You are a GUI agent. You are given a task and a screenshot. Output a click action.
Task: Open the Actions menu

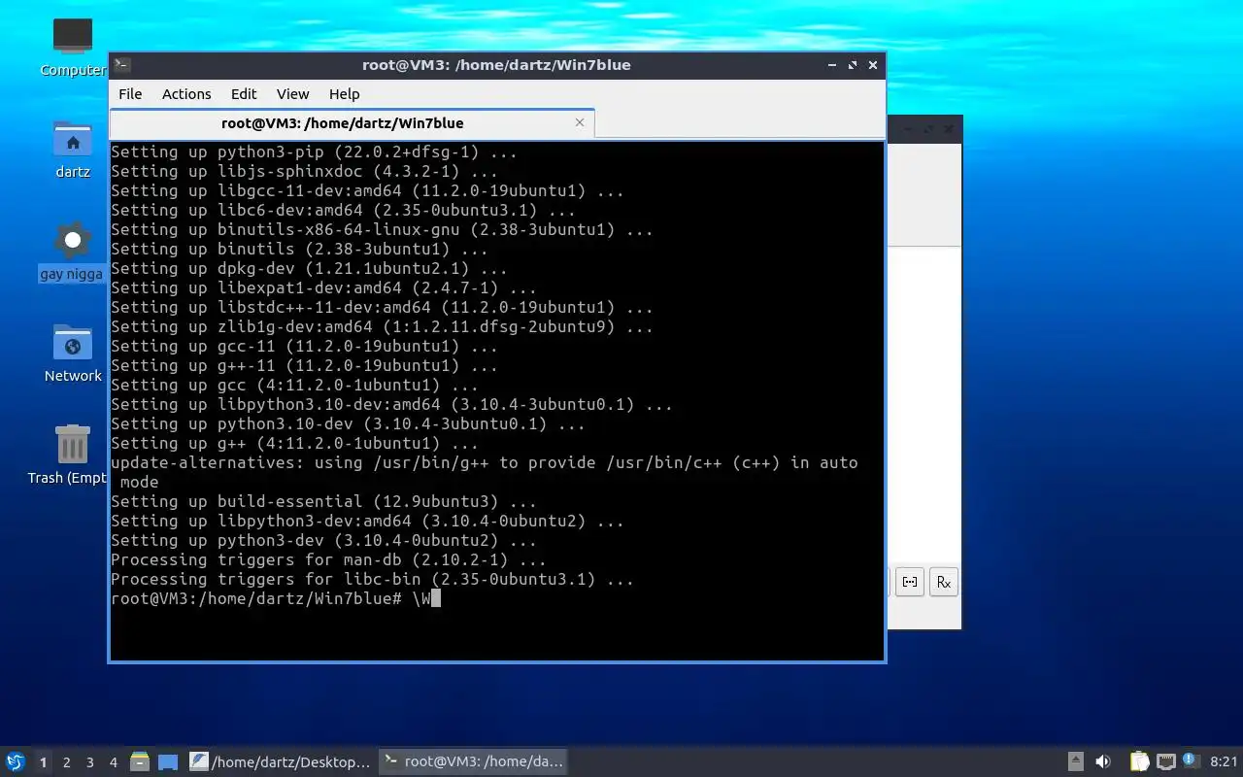pyautogui.click(x=186, y=94)
